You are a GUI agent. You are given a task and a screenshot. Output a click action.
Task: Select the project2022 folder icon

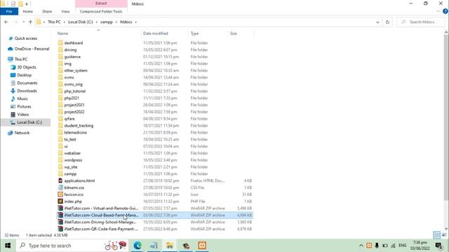click(x=60, y=112)
